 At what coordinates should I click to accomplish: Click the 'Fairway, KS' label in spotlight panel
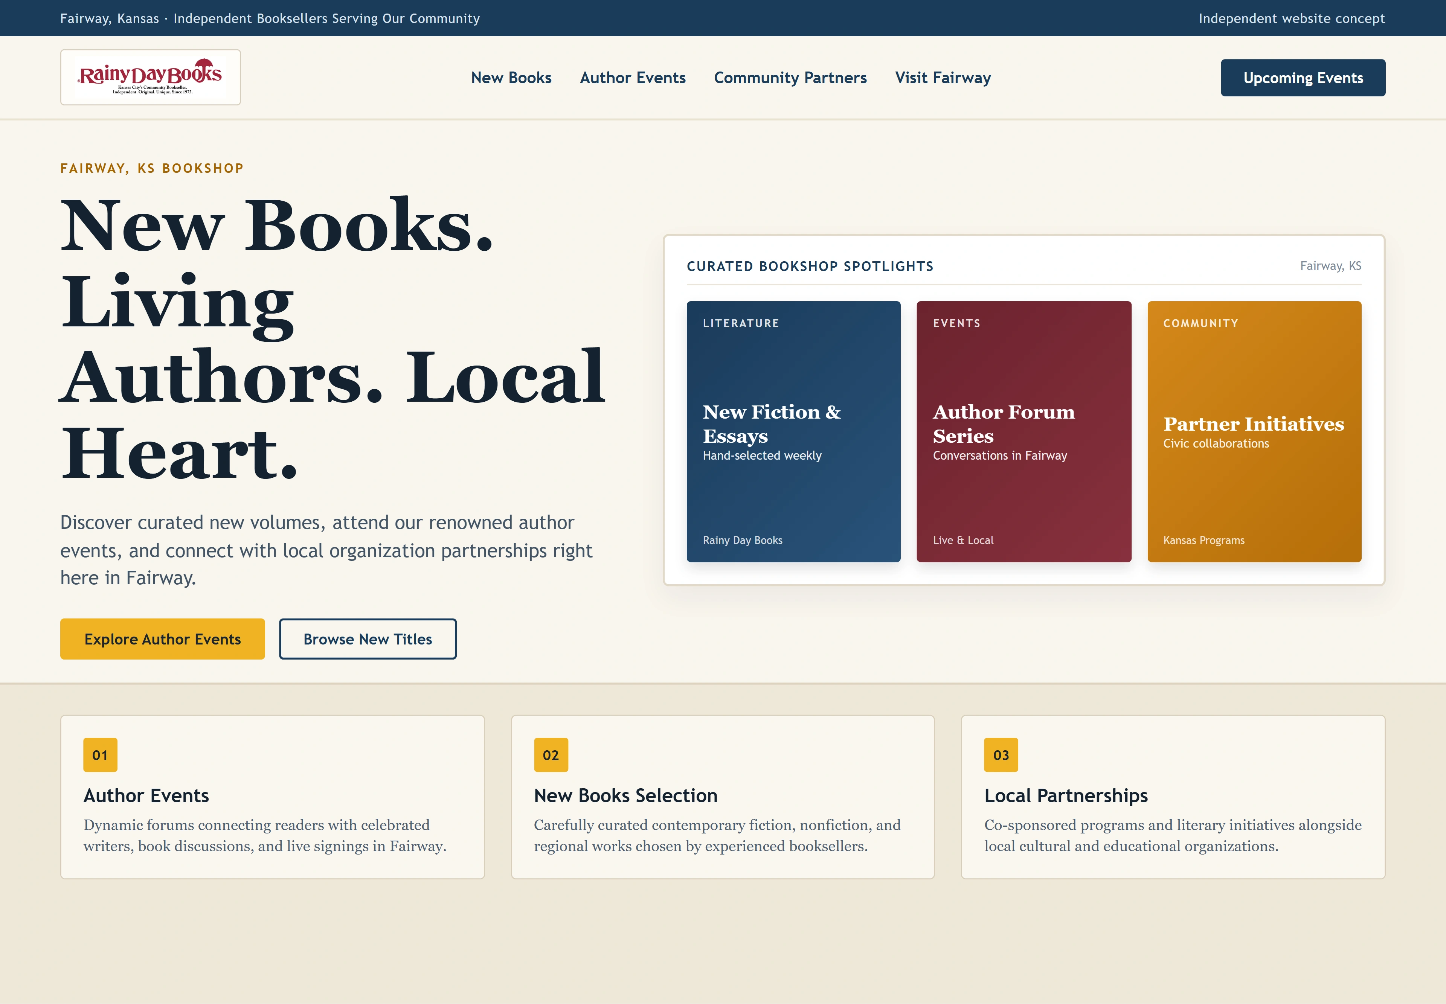coord(1330,265)
